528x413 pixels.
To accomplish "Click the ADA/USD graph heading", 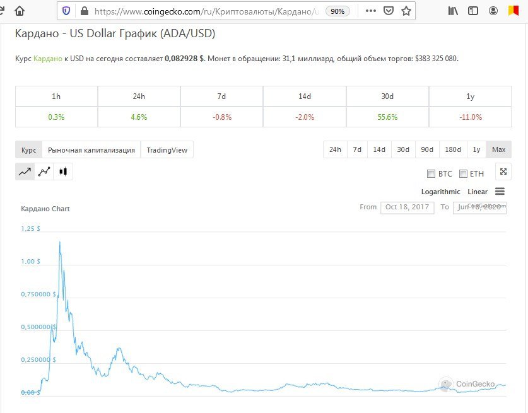I will pyautogui.click(x=115, y=33).
